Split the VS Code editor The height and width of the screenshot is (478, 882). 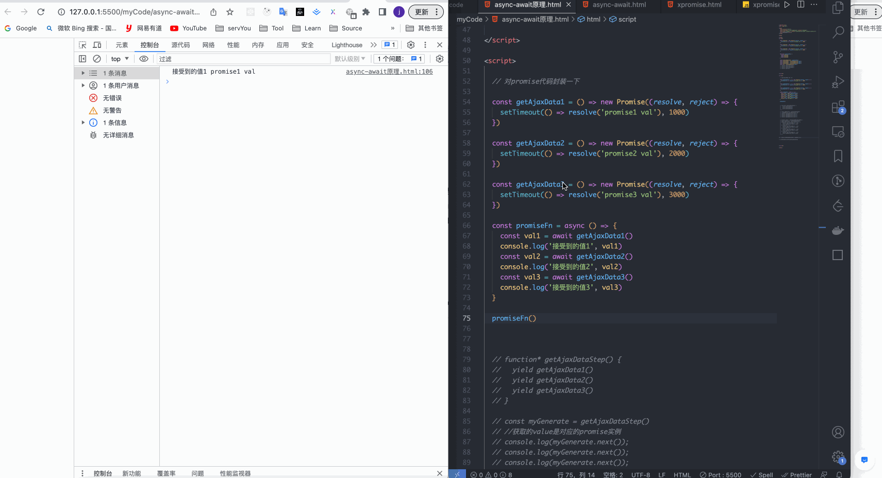point(801,5)
